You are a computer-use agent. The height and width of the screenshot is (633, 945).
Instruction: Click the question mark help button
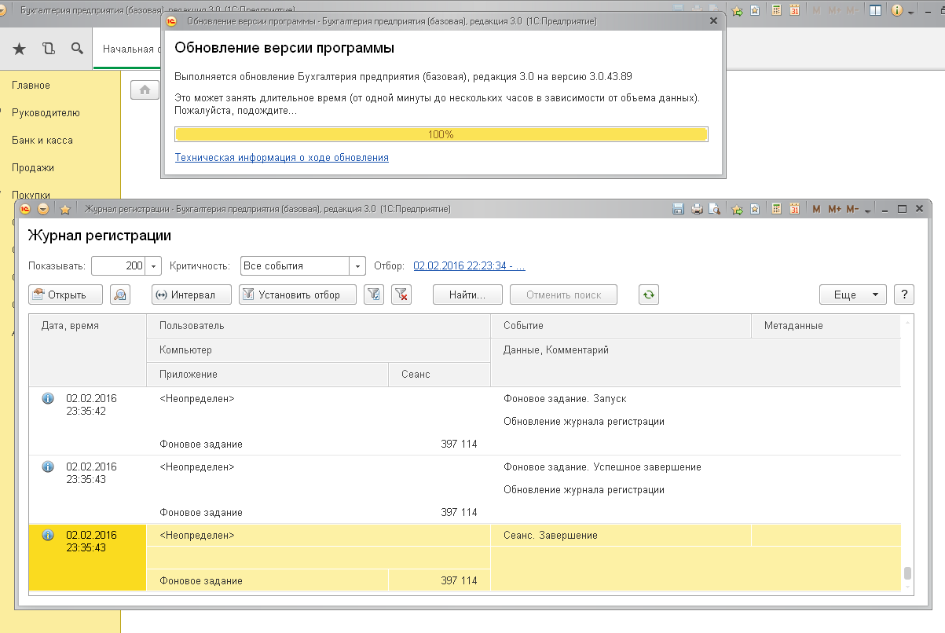(x=904, y=295)
